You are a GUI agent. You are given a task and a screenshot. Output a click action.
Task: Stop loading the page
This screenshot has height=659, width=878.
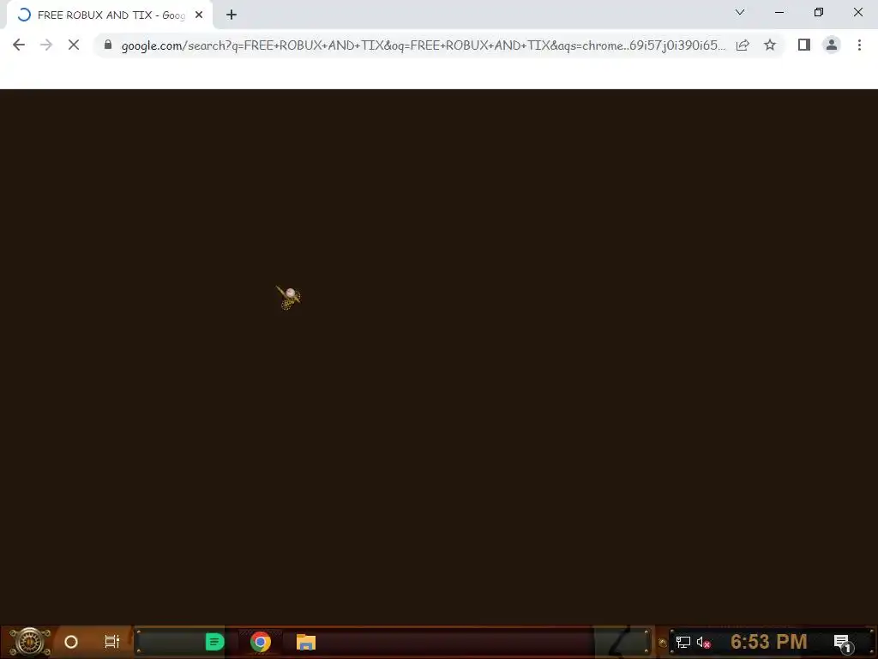click(74, 45)
